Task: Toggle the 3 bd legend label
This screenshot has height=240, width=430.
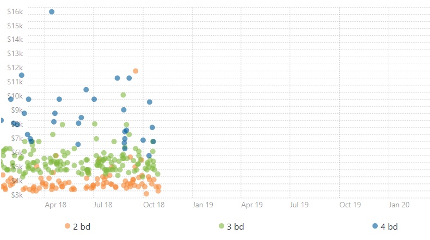Action: (235, 226)
